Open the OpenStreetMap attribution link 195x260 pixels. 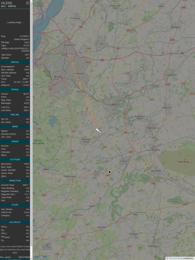coord(175,258)
